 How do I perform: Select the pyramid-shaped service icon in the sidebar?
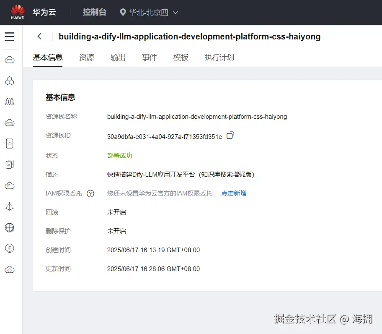point(9,206)
